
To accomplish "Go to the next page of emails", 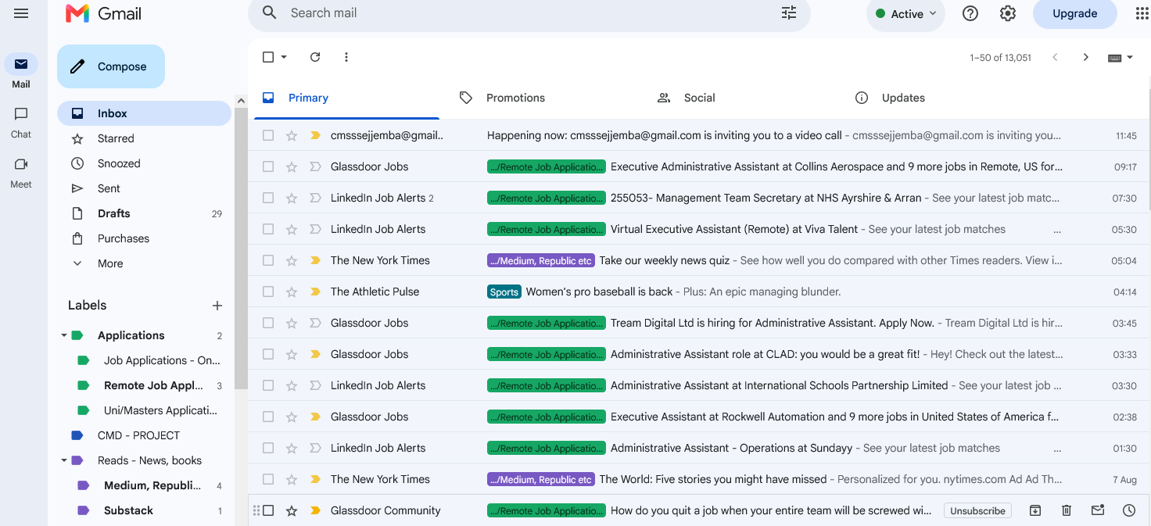I will pyautogui.click(x=1085, y=57).
